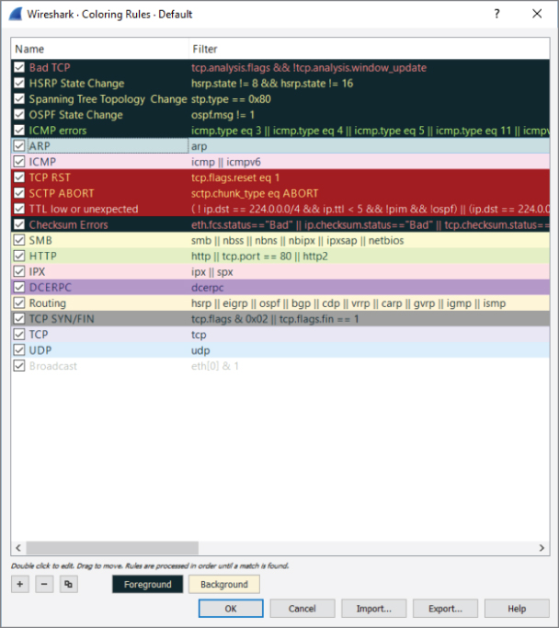Image resolution: width=559 pixels, height=628 pixels.
Task: Select the 'eth[0] & 1' filter cell
Action: point(214,366)
